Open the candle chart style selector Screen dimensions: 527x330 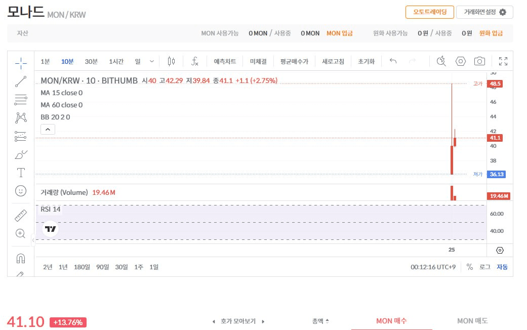[x=171, y=61]
